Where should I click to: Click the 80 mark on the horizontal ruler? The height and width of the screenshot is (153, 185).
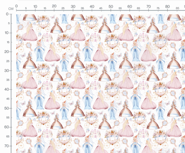pos(167,7)
